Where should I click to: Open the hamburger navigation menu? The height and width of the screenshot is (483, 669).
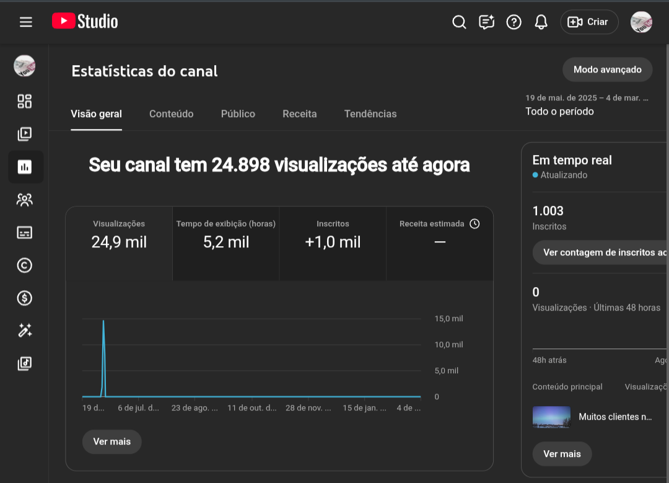pos(25,22)
